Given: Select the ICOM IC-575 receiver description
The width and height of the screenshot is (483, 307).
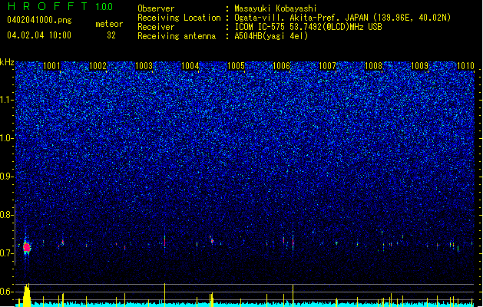Looking at the screenshot, I should (x=308, y=27).
